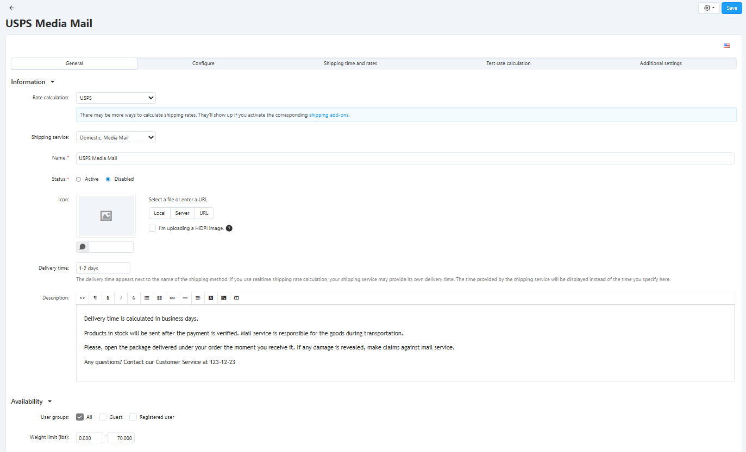
Task: Check I'm uploading a HiDPI image
Action: 153,228
